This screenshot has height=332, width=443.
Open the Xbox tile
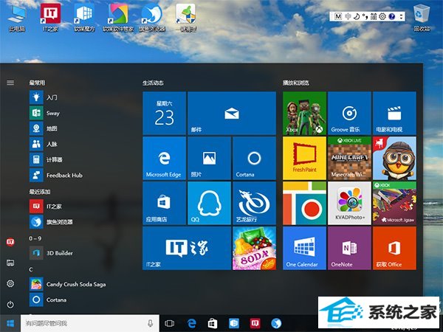pos(304,113)
